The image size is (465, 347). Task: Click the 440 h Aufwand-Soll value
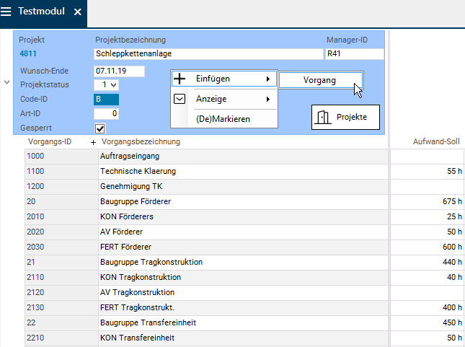tap(427, 262)
